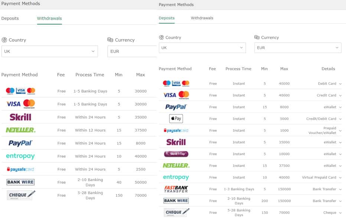Switch to Withdrawals tab in right panel
346x223 pixels.
[x=202, y=18]
